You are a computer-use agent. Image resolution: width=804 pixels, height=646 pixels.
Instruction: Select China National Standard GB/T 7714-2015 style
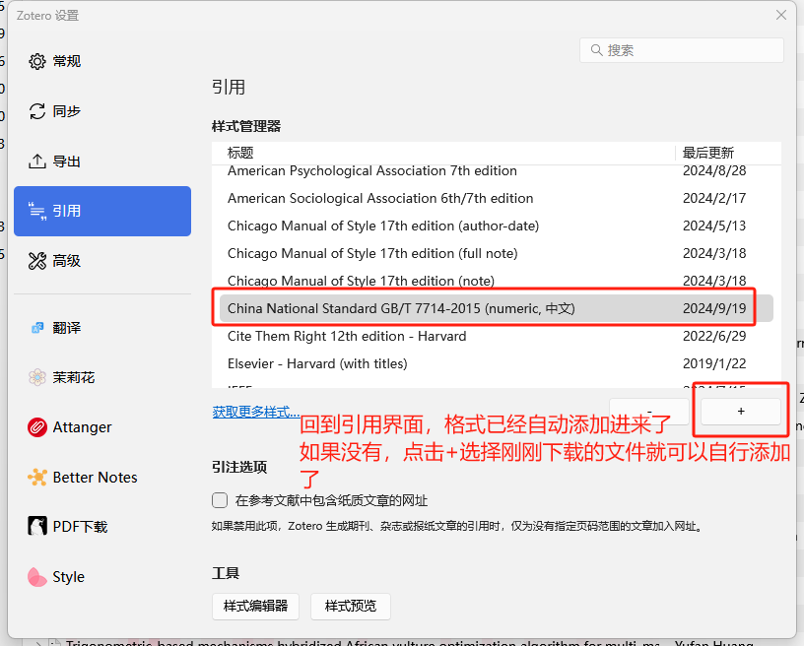tap(496, 308)
